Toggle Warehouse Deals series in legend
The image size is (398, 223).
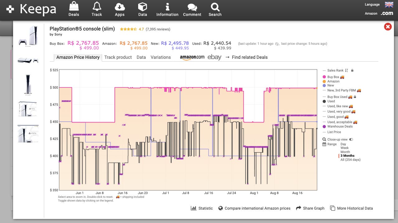pos(337,127)
